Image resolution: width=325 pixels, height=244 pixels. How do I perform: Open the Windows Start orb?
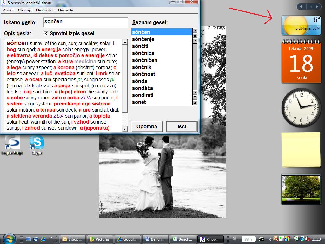pyautogui.click(x=9, y=239)
